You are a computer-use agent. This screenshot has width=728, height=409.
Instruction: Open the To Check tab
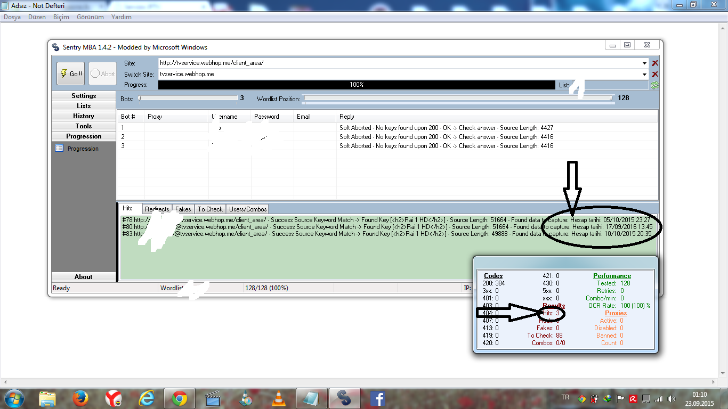pyautogui.click(x=210, y=209)
